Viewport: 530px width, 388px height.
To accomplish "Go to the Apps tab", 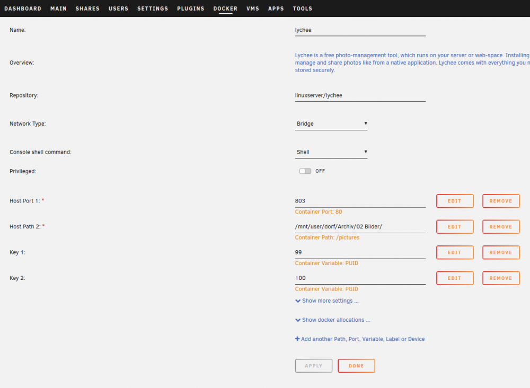I will (276, 8).
